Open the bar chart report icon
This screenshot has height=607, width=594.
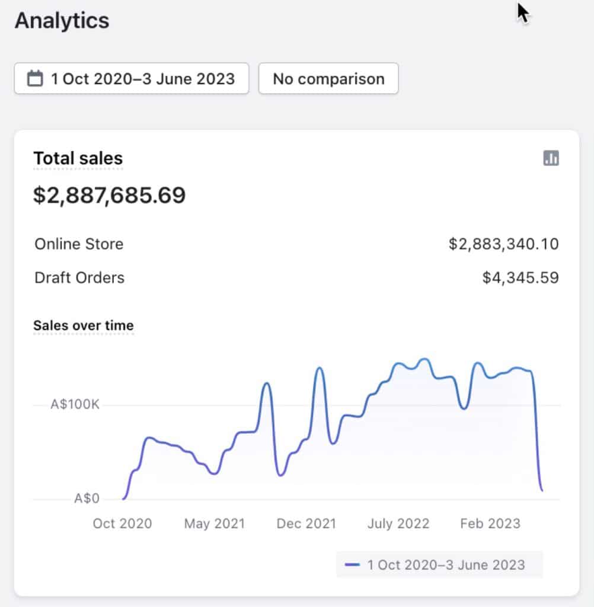[x=551, y=158]
